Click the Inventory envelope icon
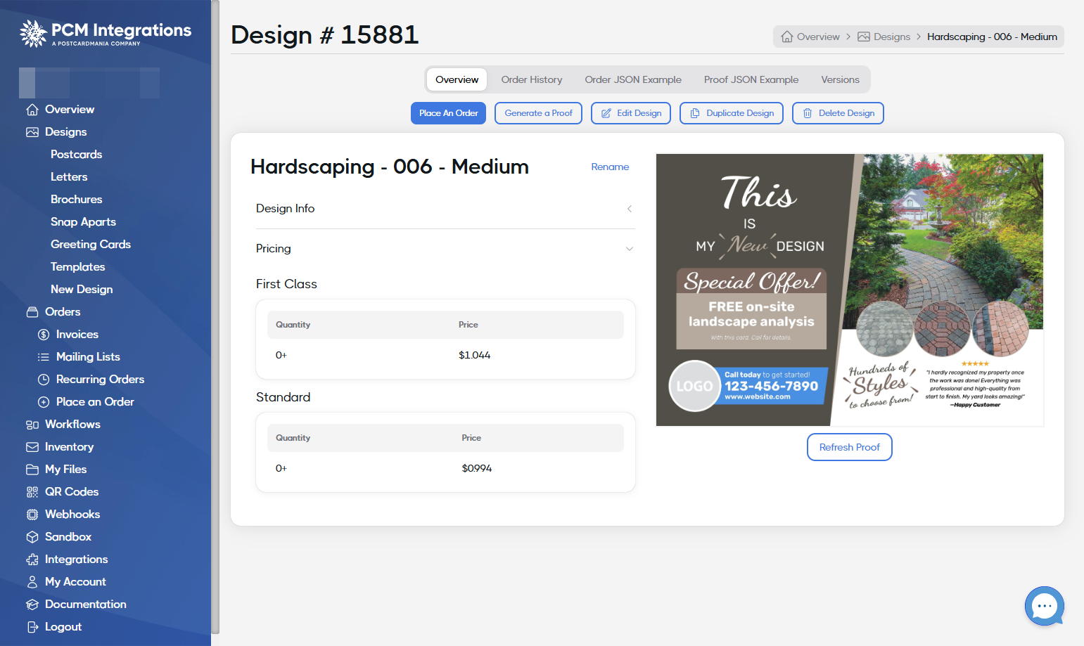 (x=32, y=447)
